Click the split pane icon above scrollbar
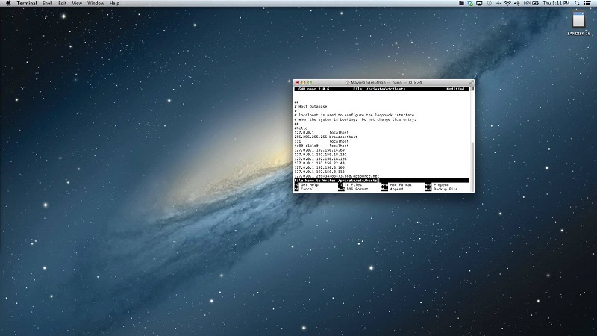The height and width of the screenshot is (336, 597). click(x=472, y=89)
